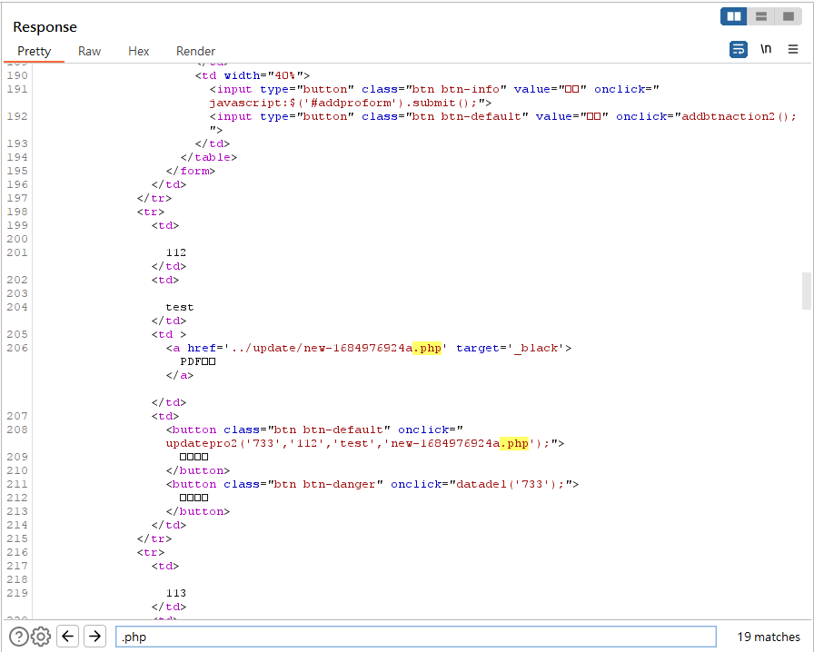Open the search help question mark icon
The height and width of the screenshot is (652, 814).
click(x=19, y=637)
